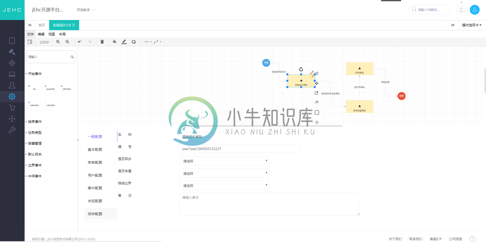
Task: Click the four-arrow move icon in sidebar
Action: click(12, 119)
